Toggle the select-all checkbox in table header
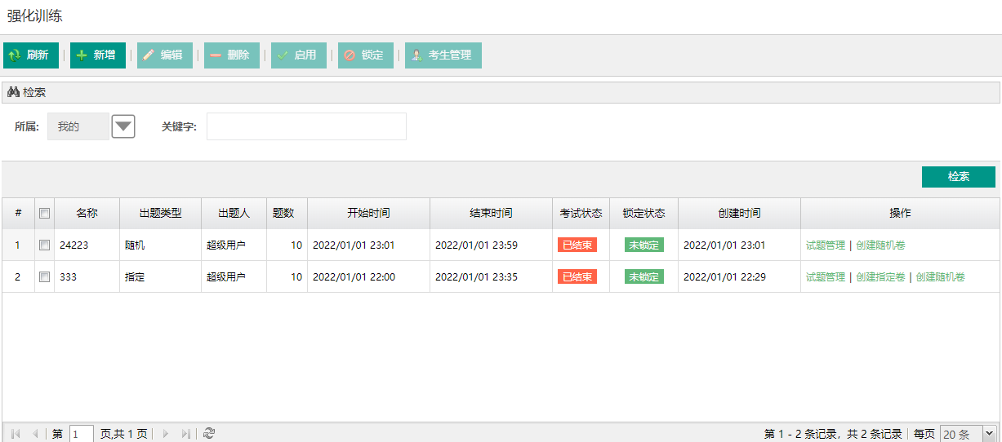This screenshot has height=442, width=1002. coord(45,213)
